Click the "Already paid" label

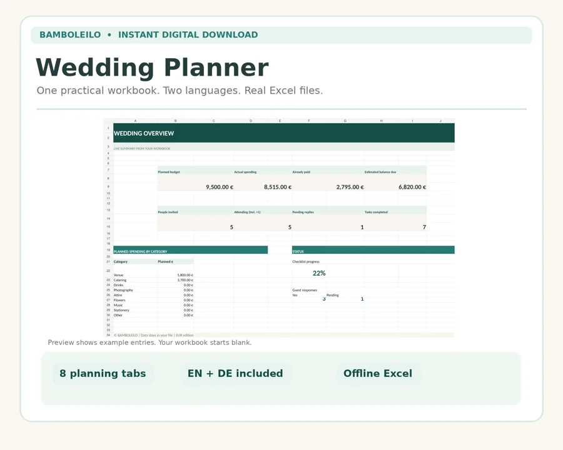(302, 172)
